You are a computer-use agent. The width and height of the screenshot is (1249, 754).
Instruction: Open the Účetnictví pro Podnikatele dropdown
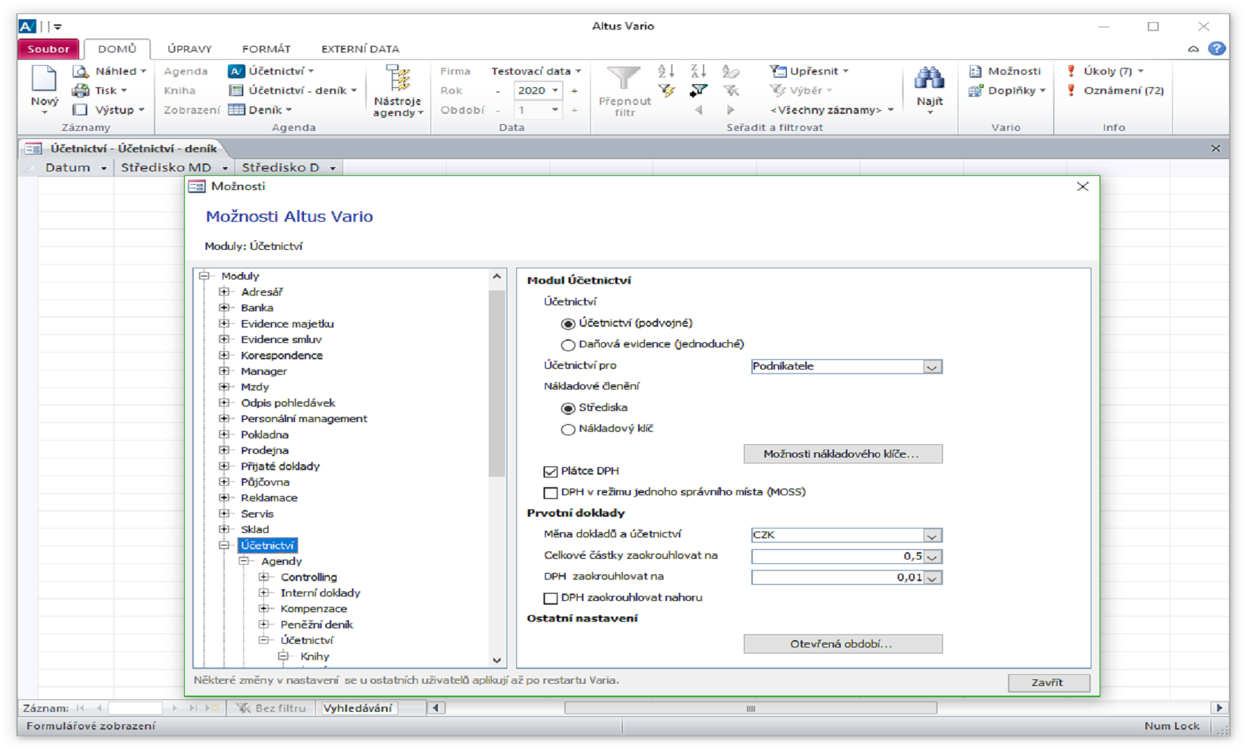(x=932, y=367)
